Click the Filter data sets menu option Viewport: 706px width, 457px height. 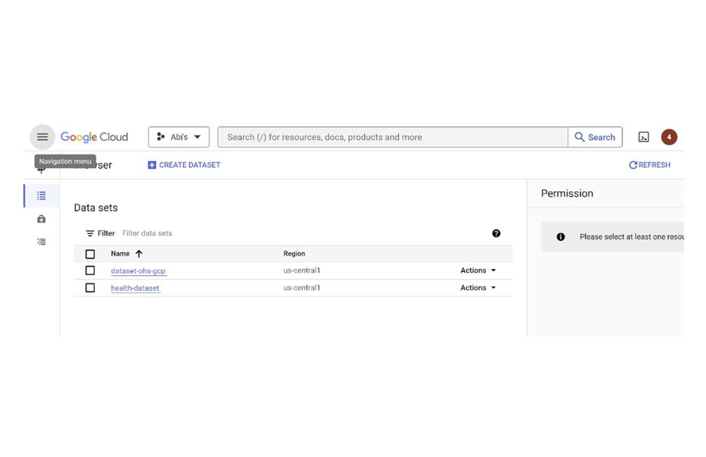click(x=146, y=233)
